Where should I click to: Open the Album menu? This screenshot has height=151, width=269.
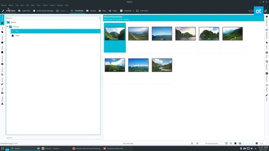tap(11, 5)
